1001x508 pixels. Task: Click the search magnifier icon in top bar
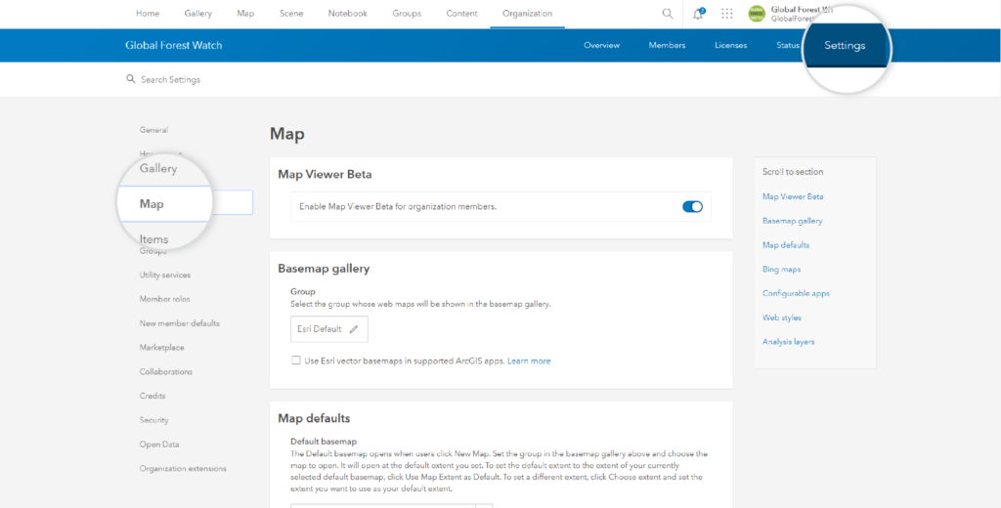click(667, 14)
